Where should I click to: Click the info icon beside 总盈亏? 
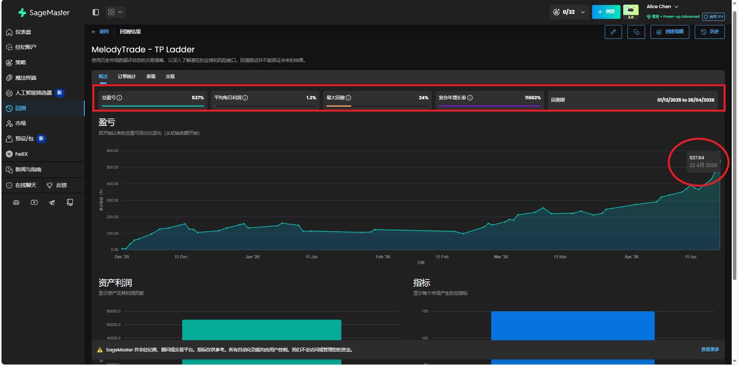[x=119, y=98]
